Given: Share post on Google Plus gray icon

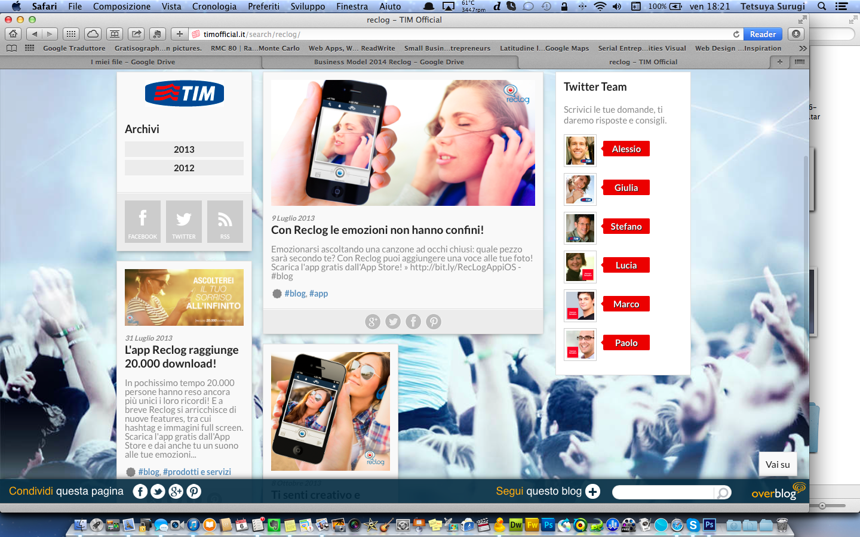Looking at the screenshot, I should [x=373, y=322].
